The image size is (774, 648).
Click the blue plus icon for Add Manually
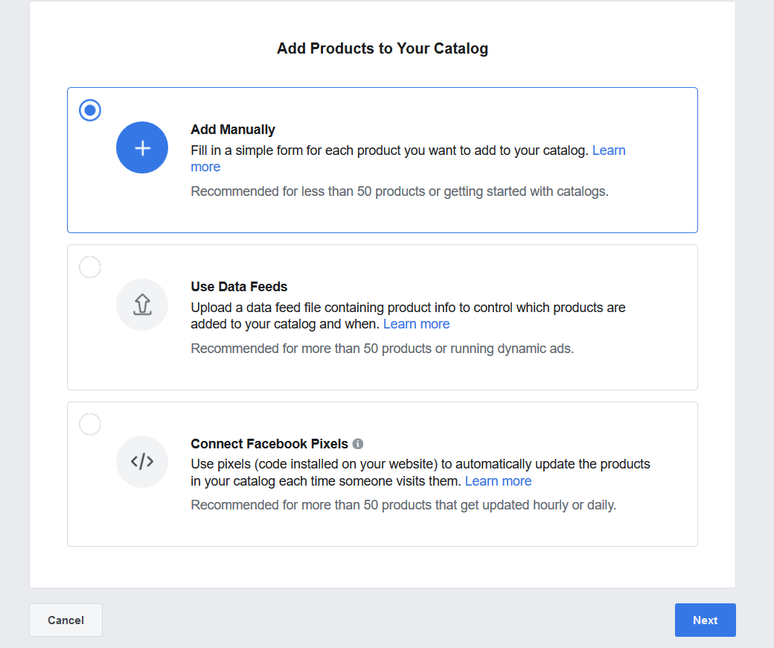point(142,147)
